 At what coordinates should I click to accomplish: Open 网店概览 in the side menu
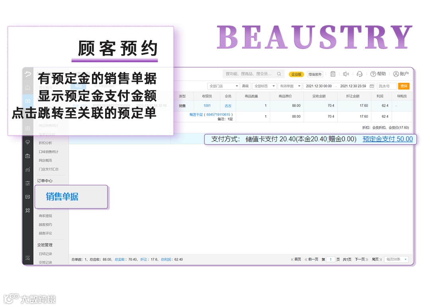coord(45,161)
